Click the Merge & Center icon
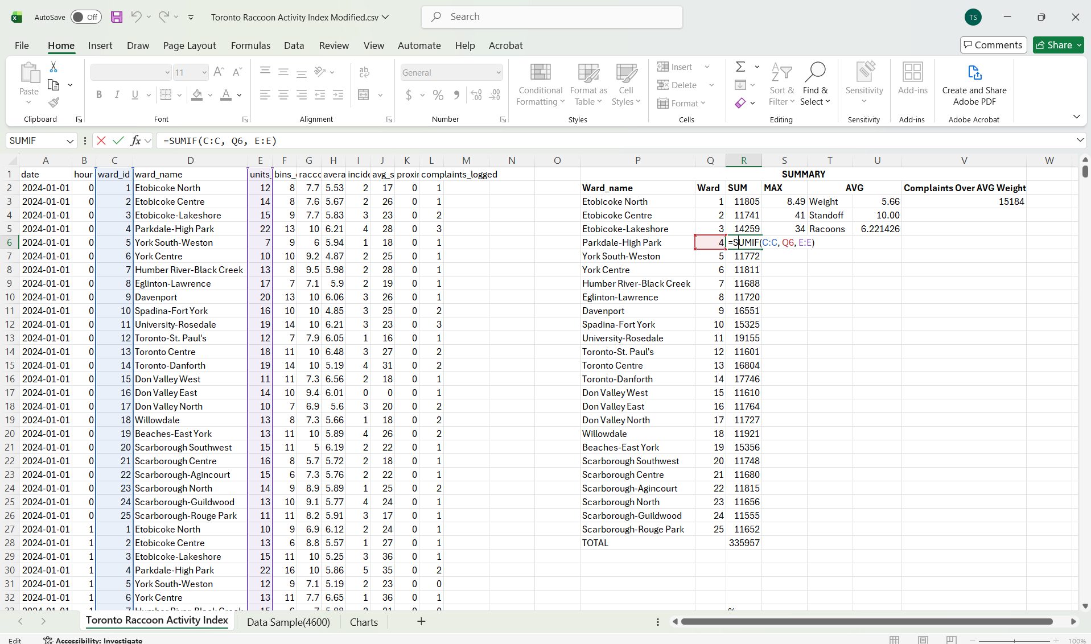Viewport: 1091px width, 644px height. [x=364, y=95]
